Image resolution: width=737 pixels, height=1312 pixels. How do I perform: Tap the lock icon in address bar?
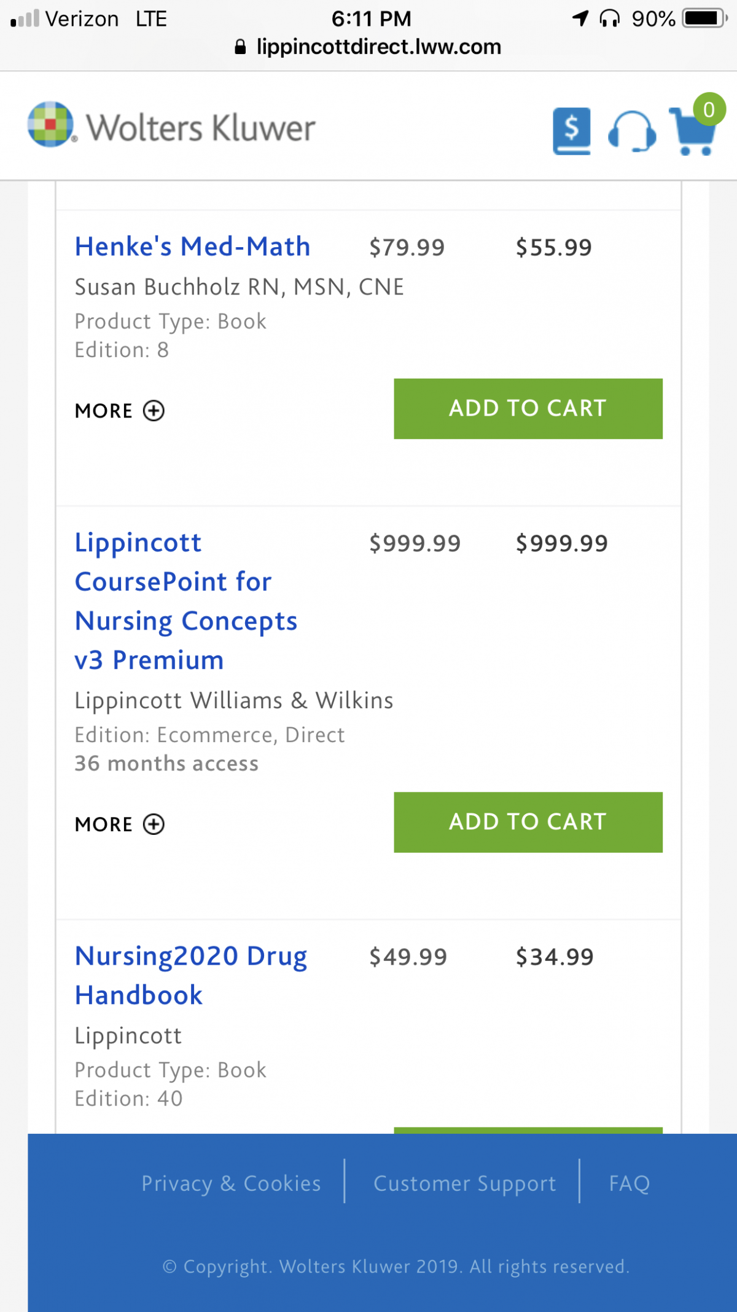[241, 47]
